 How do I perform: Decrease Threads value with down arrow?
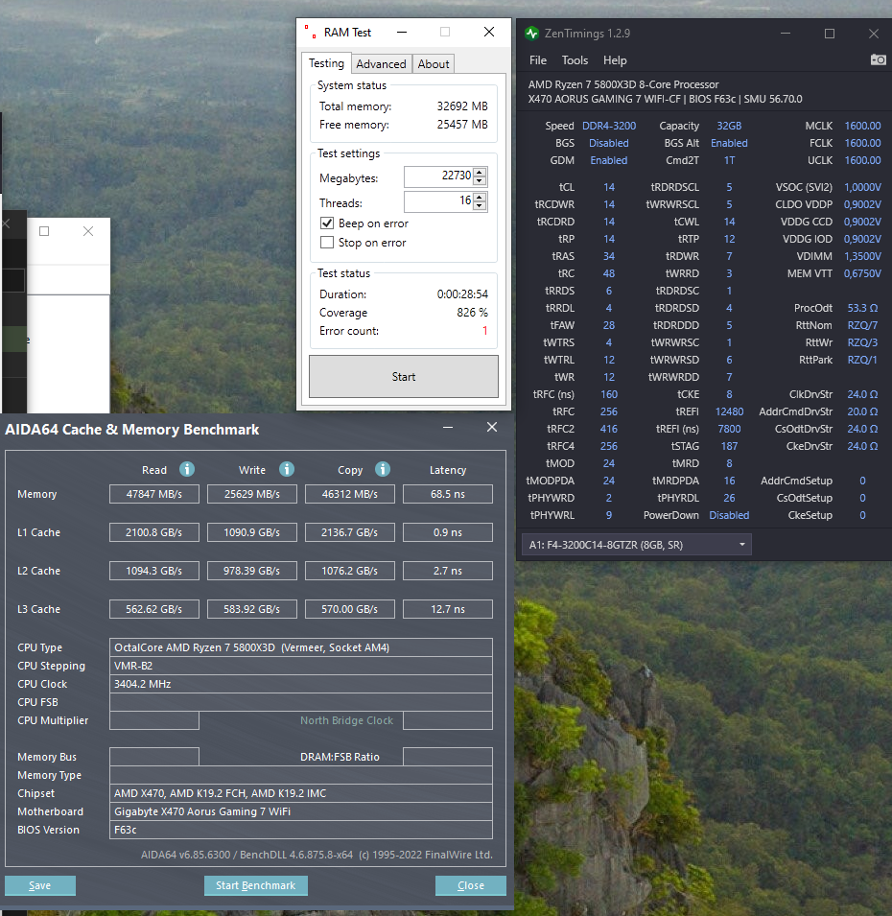tap(480, 206)
